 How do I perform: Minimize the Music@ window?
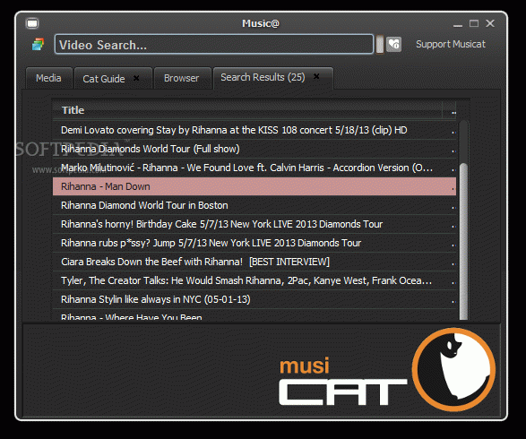[x=458, y=24]
